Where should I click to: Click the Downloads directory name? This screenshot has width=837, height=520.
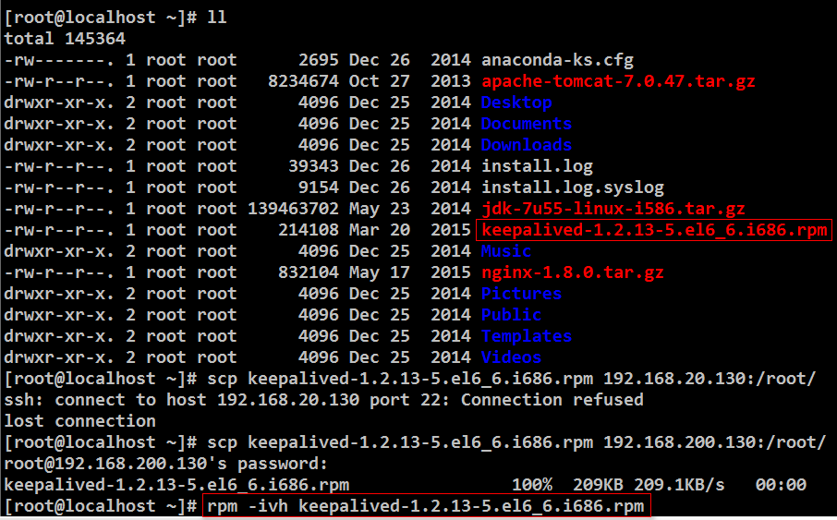[x=527, y=145]
